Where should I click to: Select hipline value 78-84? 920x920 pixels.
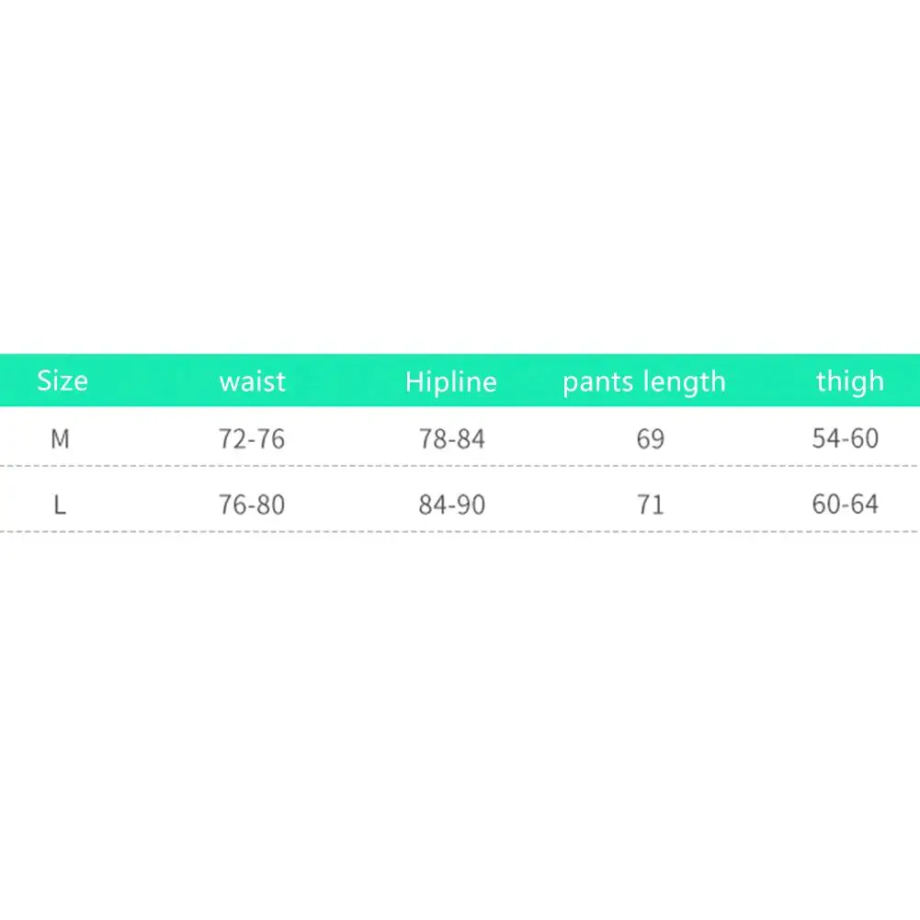[x=452, y=439]
